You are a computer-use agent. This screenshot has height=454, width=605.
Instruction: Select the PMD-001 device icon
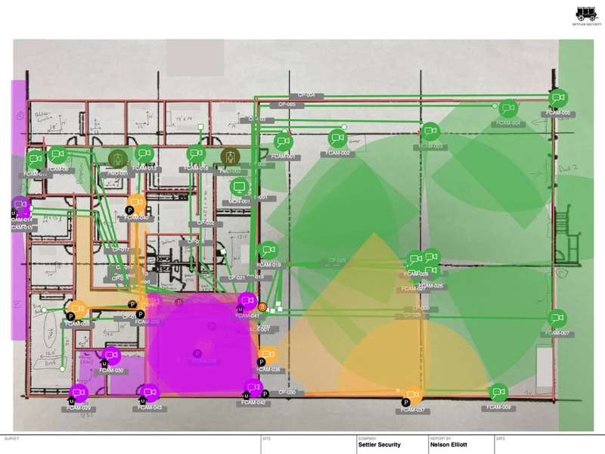click(118, 159)
